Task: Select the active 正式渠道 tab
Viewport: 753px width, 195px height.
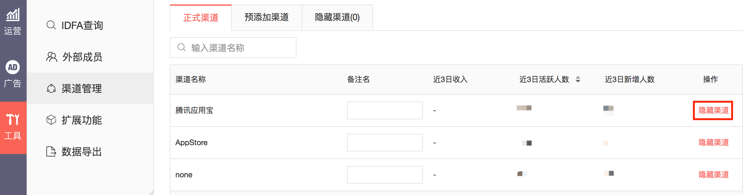Action: pyautogui.click(x=200, y=18)
